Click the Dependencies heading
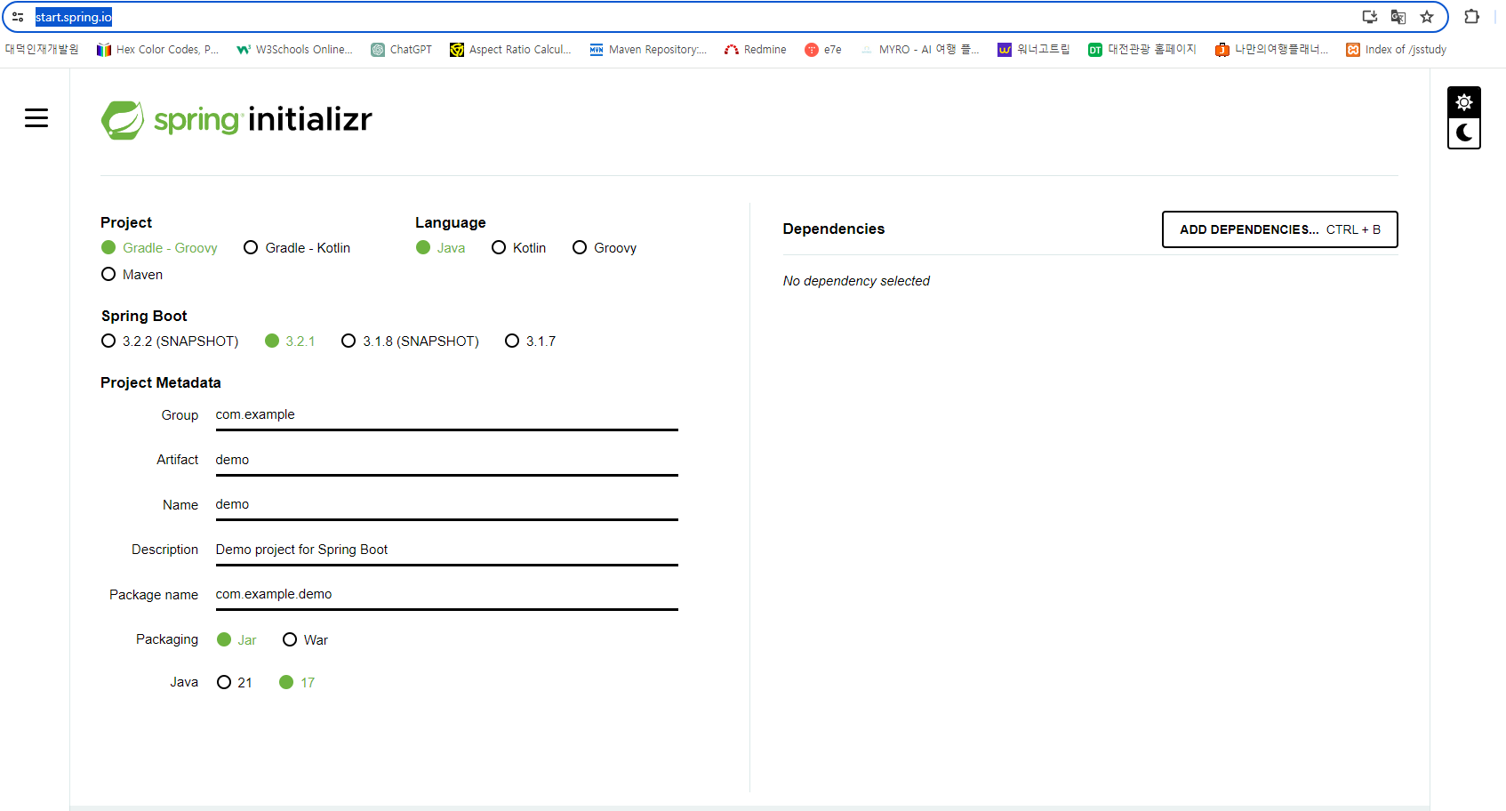Screen dimensions: 1506x811 click(834, 229)
